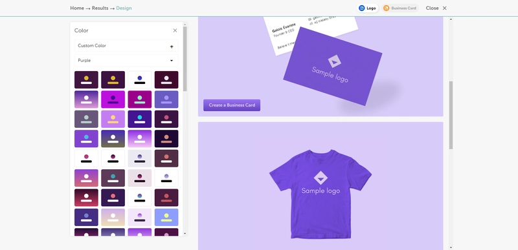Switch to Business Card tab
The width and height of the screenshot is (518, 250).
400,8
